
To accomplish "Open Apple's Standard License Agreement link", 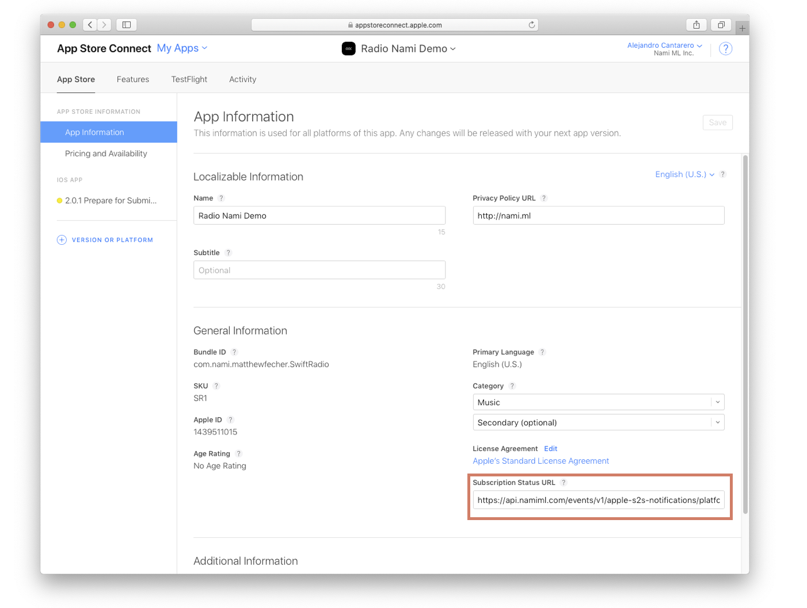I will click(x=541, y=461).
